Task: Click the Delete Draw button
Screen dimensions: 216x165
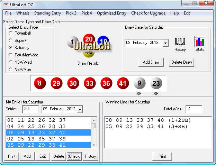Action: [182, 62]
